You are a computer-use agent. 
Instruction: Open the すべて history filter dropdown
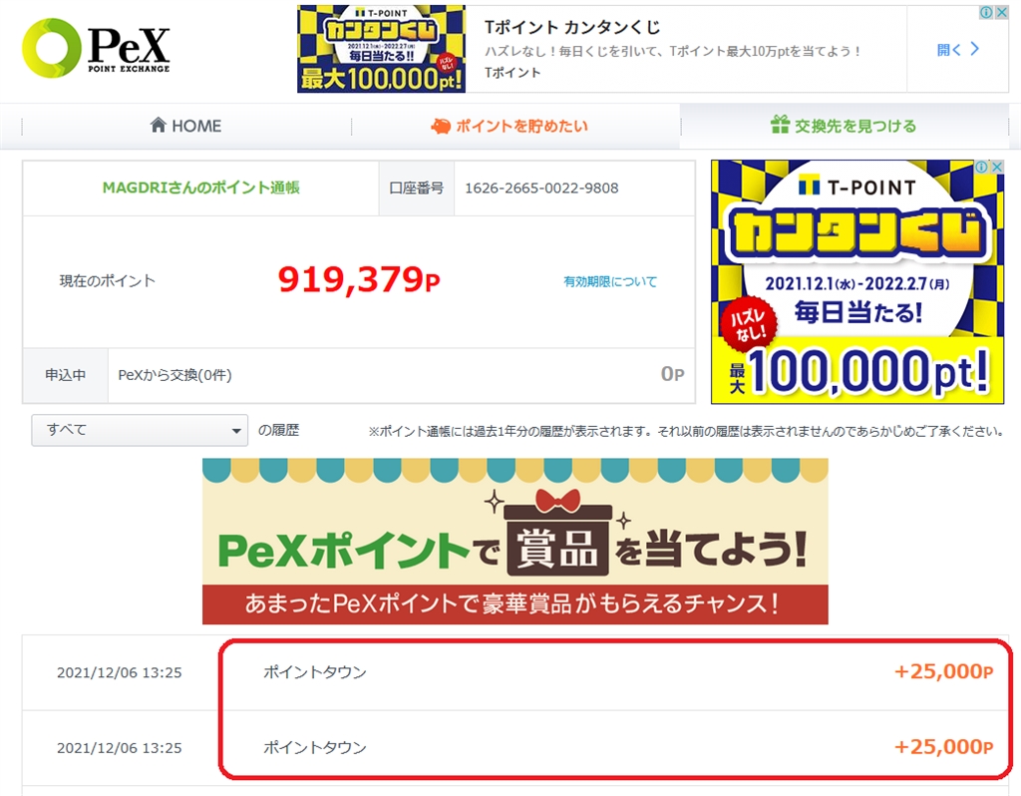point(140,430)
